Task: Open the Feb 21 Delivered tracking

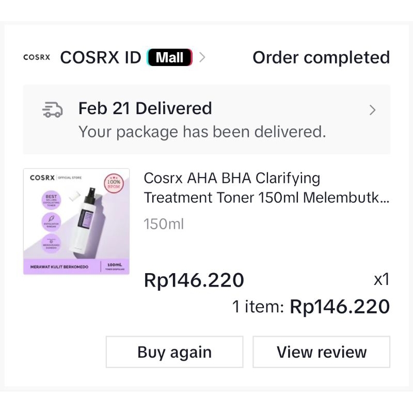Action: (145, 108)
